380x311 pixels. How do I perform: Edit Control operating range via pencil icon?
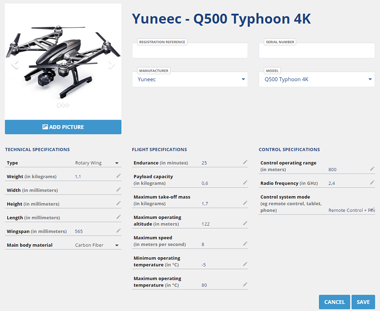coord(372,169)
